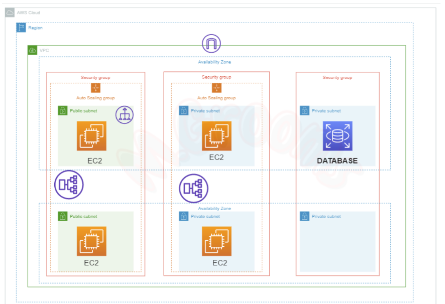Viewport: 445px width, 304px height.
Task: Select the lower "Availability Zone" label
Action: [214, 208]
